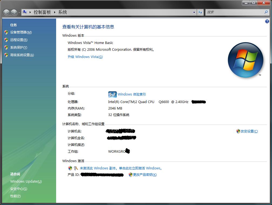Viewport: 272px width, 205px height.
Task: Open the address bar history dropdown
Action: (x=194, y=12)
